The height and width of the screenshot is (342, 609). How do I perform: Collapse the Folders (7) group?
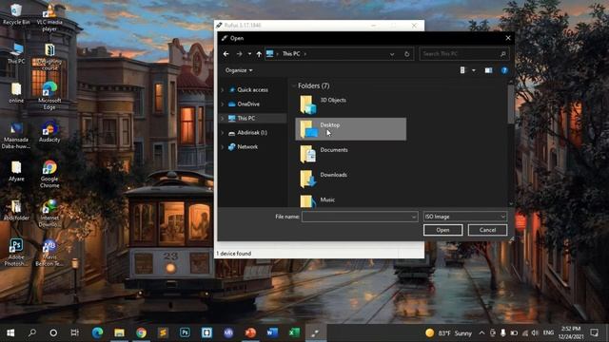pos(293,86)
